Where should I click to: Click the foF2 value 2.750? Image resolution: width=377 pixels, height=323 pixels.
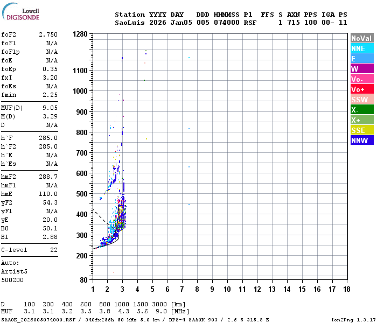click(x=48, y=34)
